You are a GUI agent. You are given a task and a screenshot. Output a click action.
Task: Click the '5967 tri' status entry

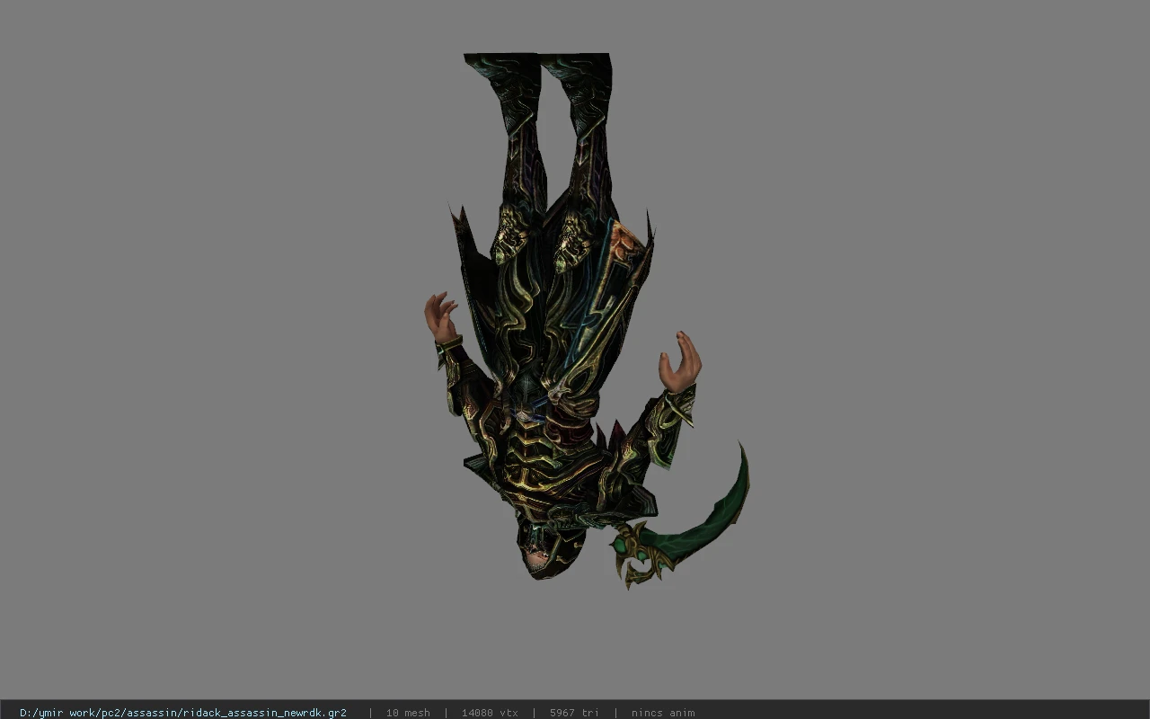click(574, 713)
